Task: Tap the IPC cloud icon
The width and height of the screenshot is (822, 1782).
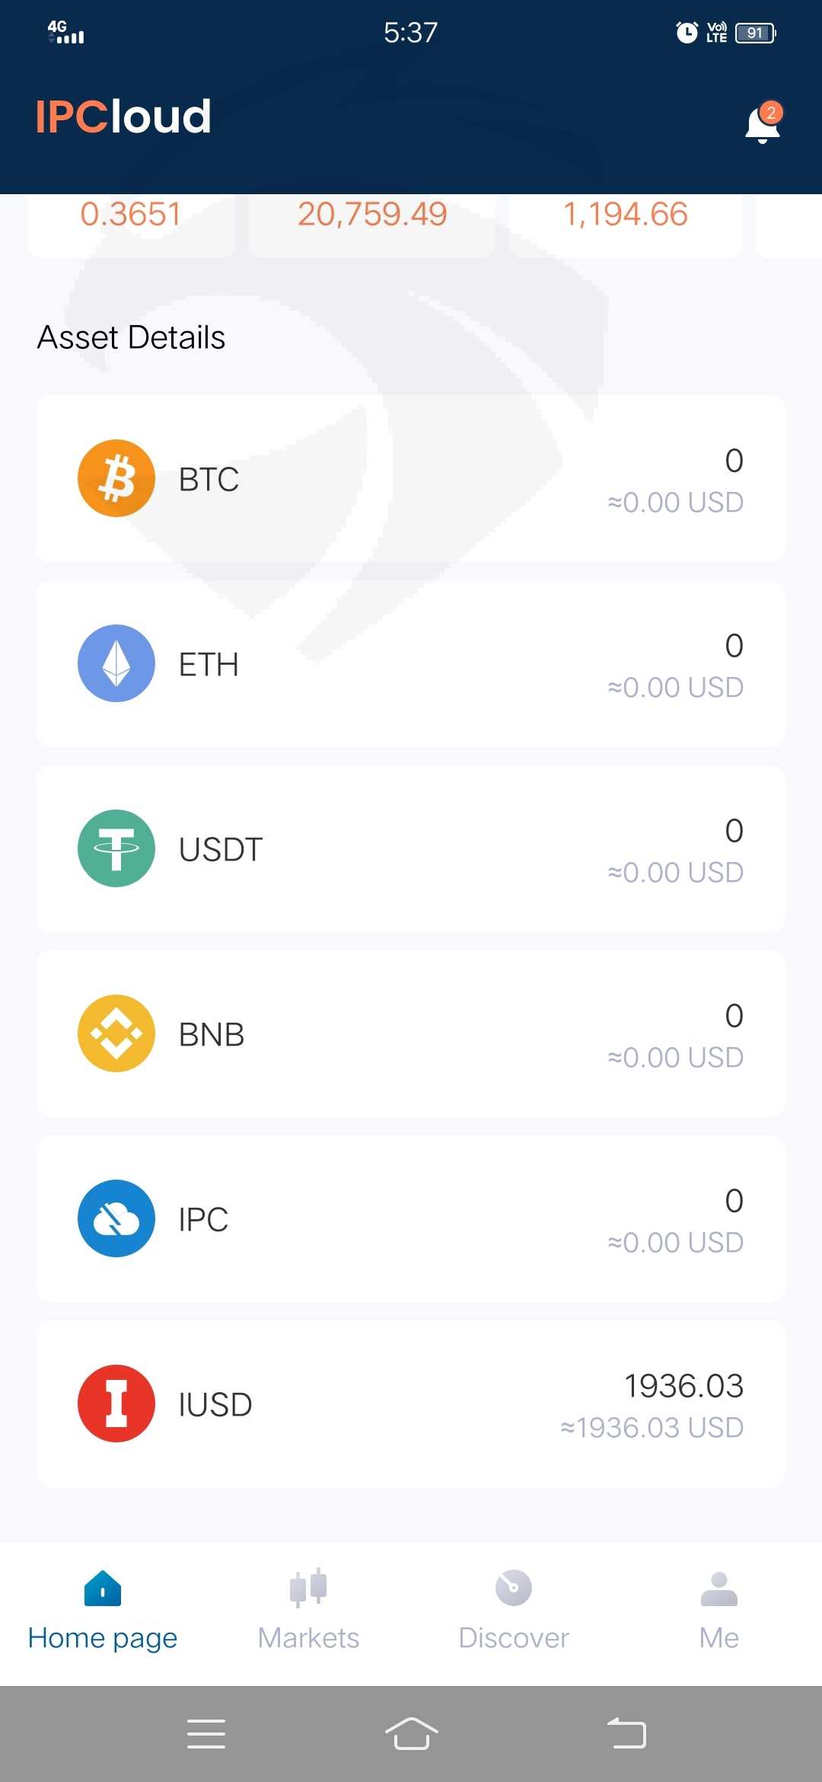Action: click(116, 1218)
